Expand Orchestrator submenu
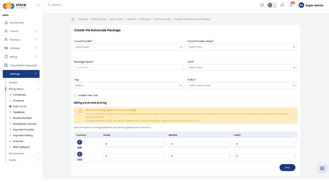The height and width of the screenshot is (182, 329). tap(24, 153)
